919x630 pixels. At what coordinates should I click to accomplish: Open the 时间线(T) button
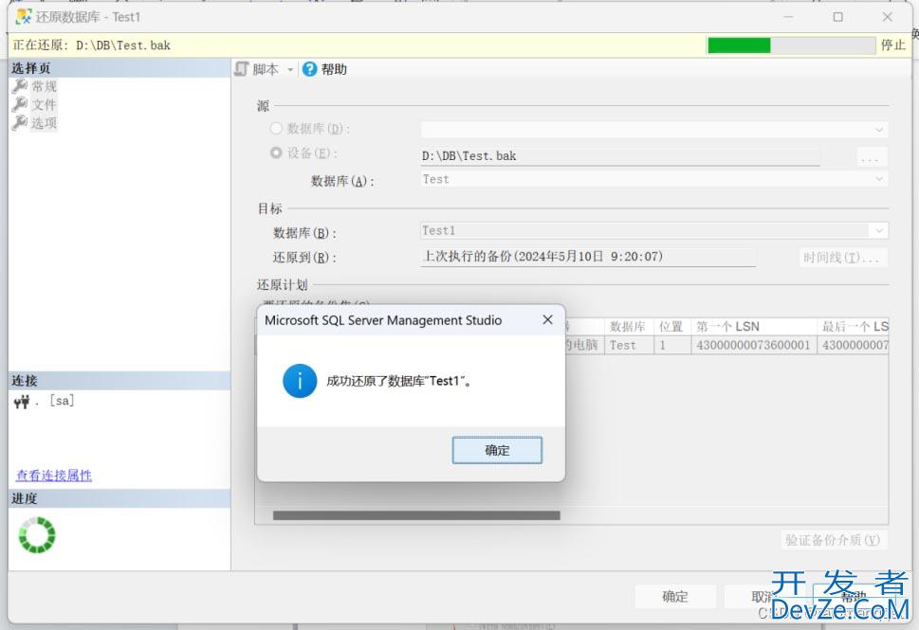[842, 258]
